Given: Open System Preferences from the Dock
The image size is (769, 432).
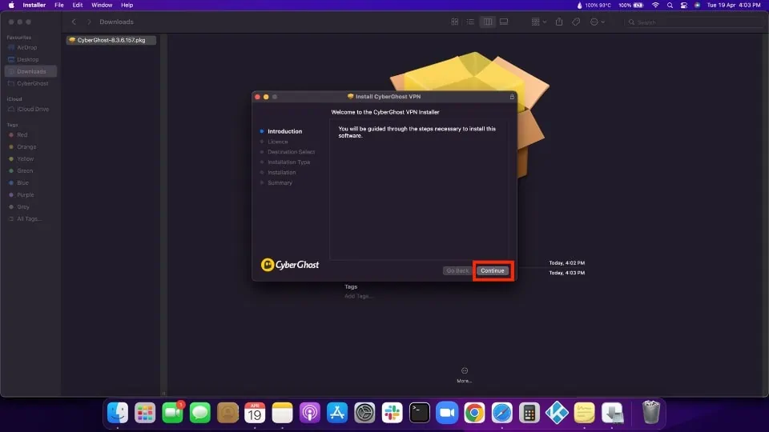Looking at the screenshot, I should 365,413.
